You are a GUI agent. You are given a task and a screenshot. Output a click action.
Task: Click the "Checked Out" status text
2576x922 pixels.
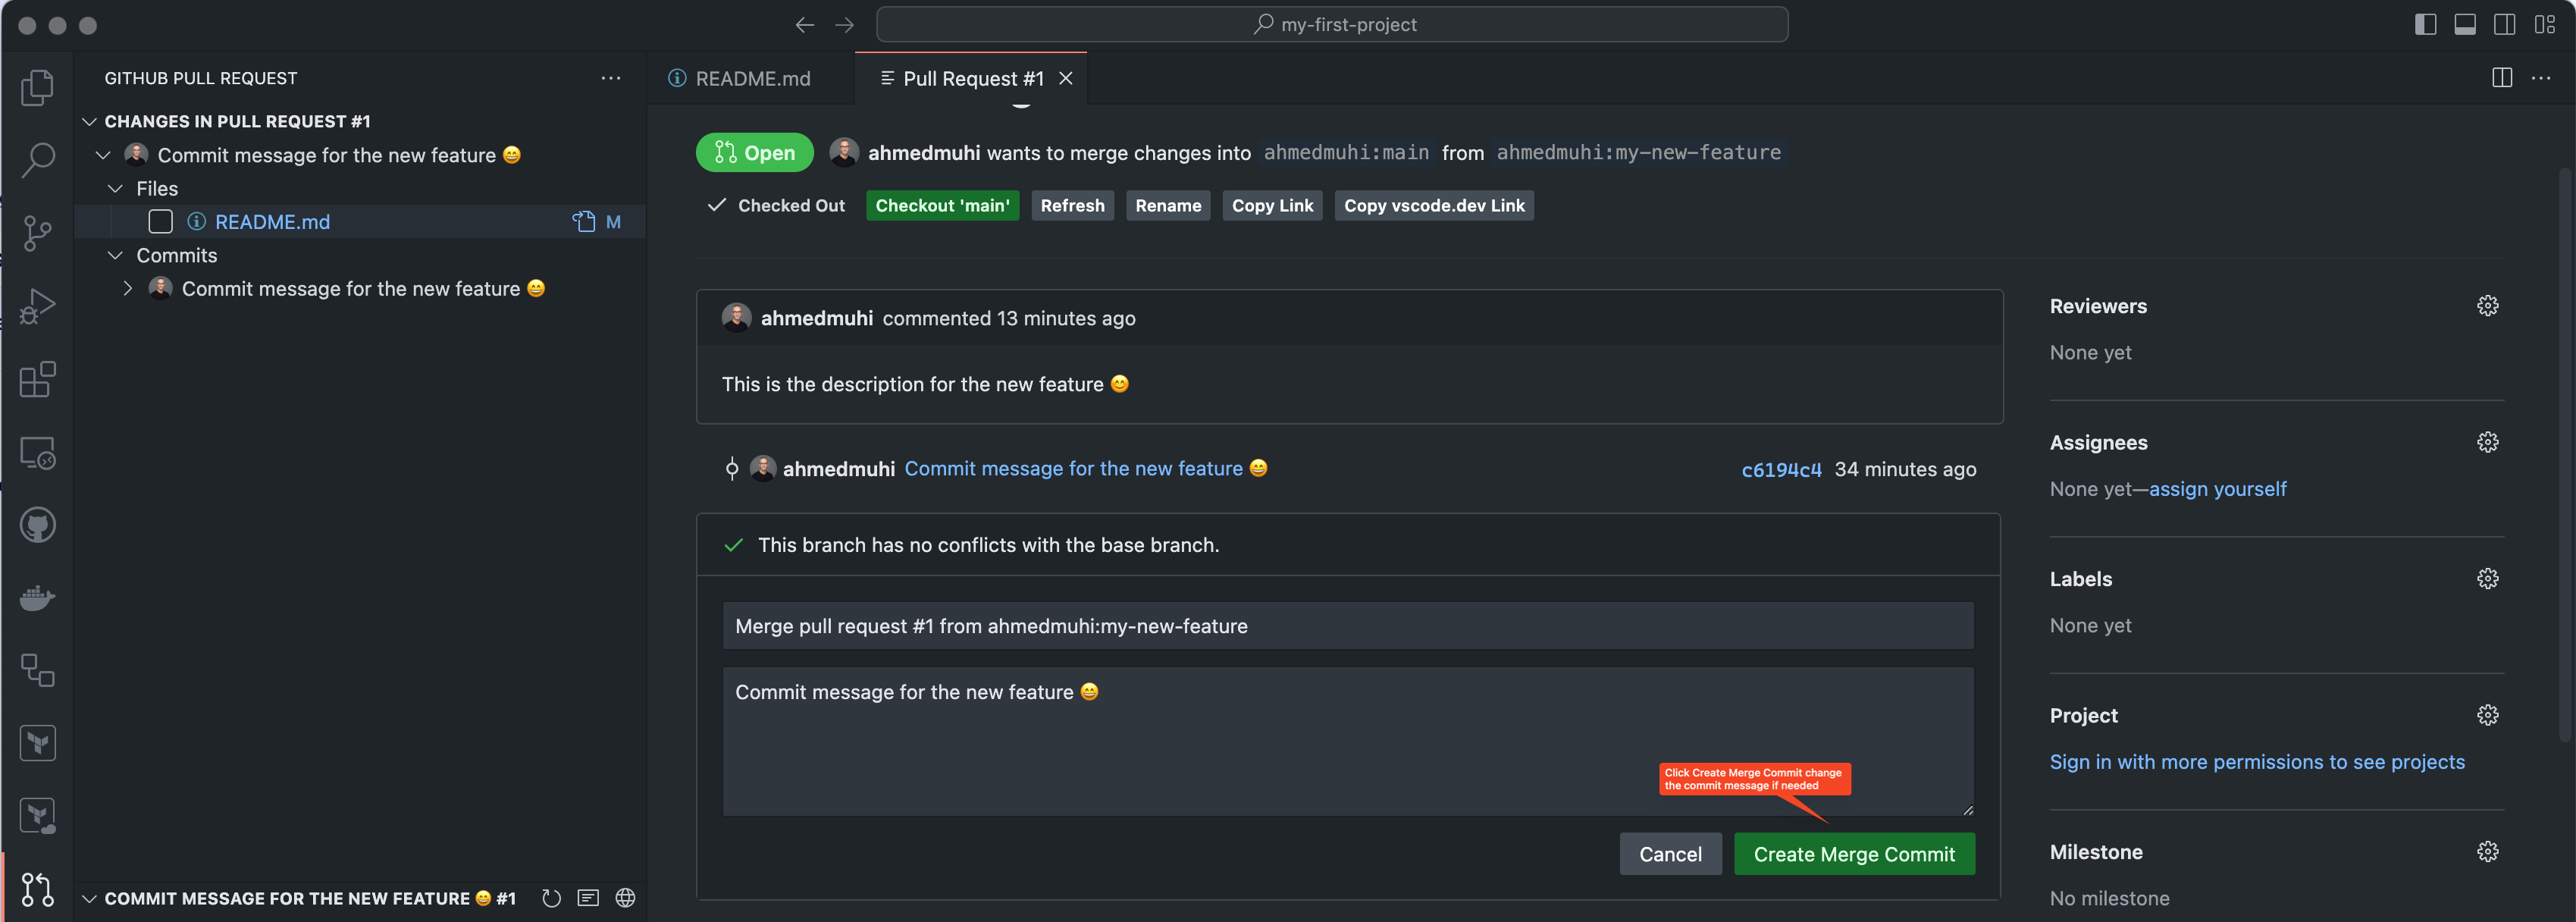point(791,205)
